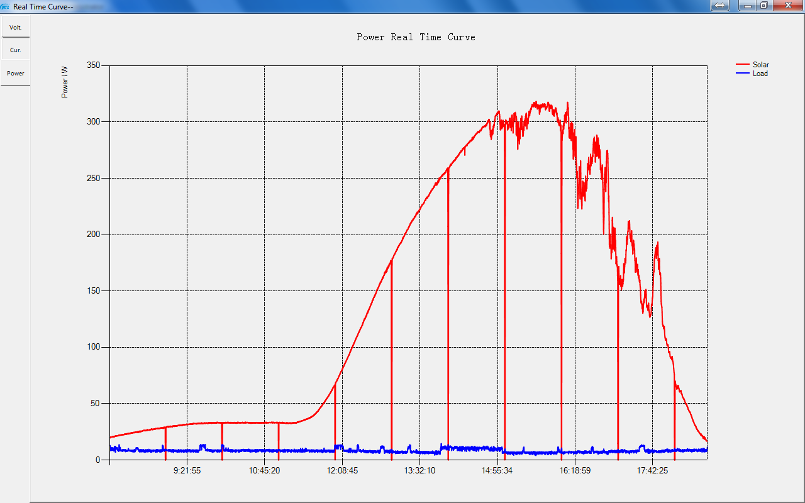Minimize the Real Time Curve window
The image size is (805, 503).
pos(747,5)
